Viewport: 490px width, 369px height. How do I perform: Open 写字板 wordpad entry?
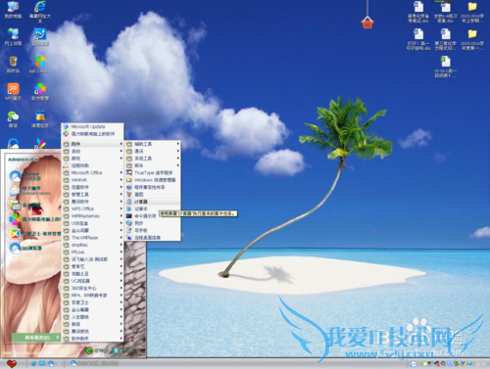tap(153, 230)
